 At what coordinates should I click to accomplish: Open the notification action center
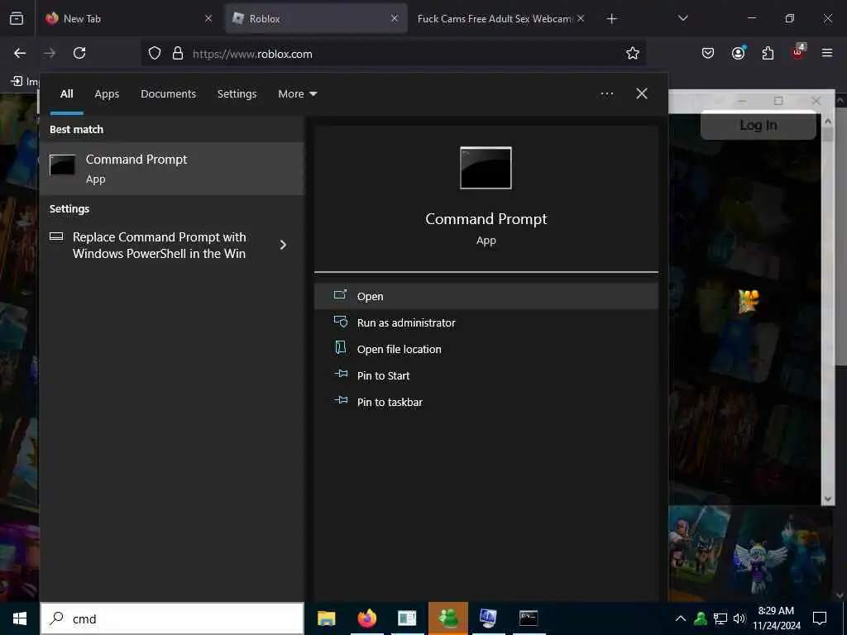(x=820, y=618)
